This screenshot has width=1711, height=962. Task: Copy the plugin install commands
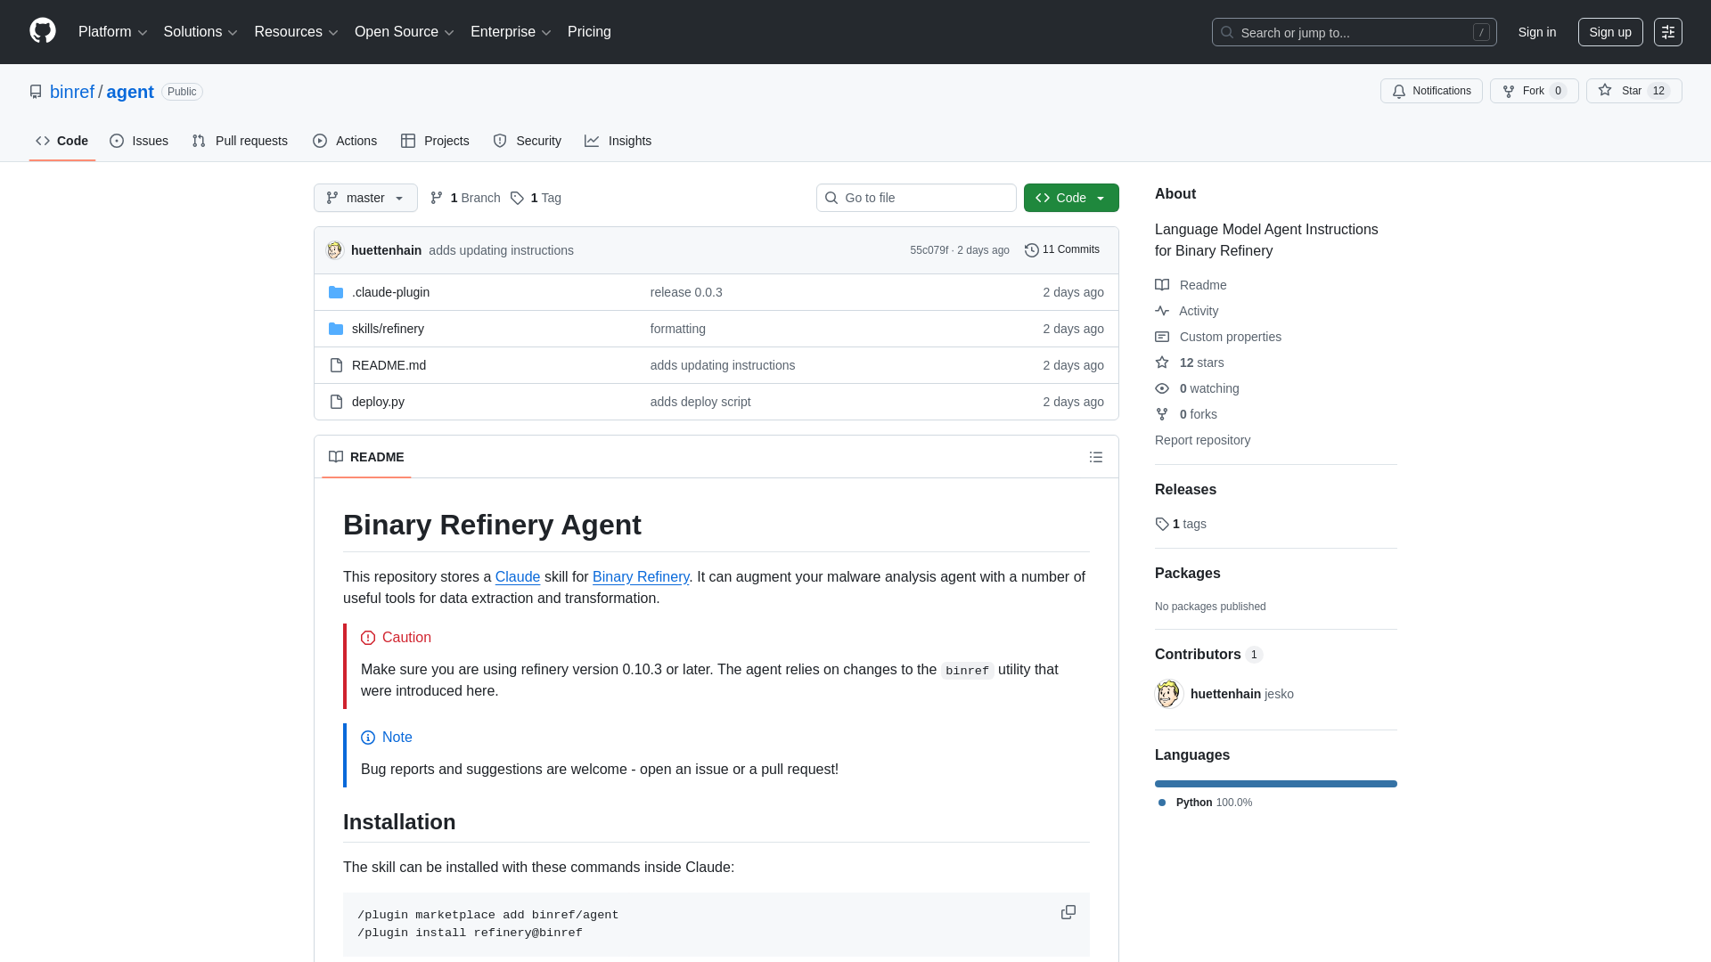(1068, 912)
